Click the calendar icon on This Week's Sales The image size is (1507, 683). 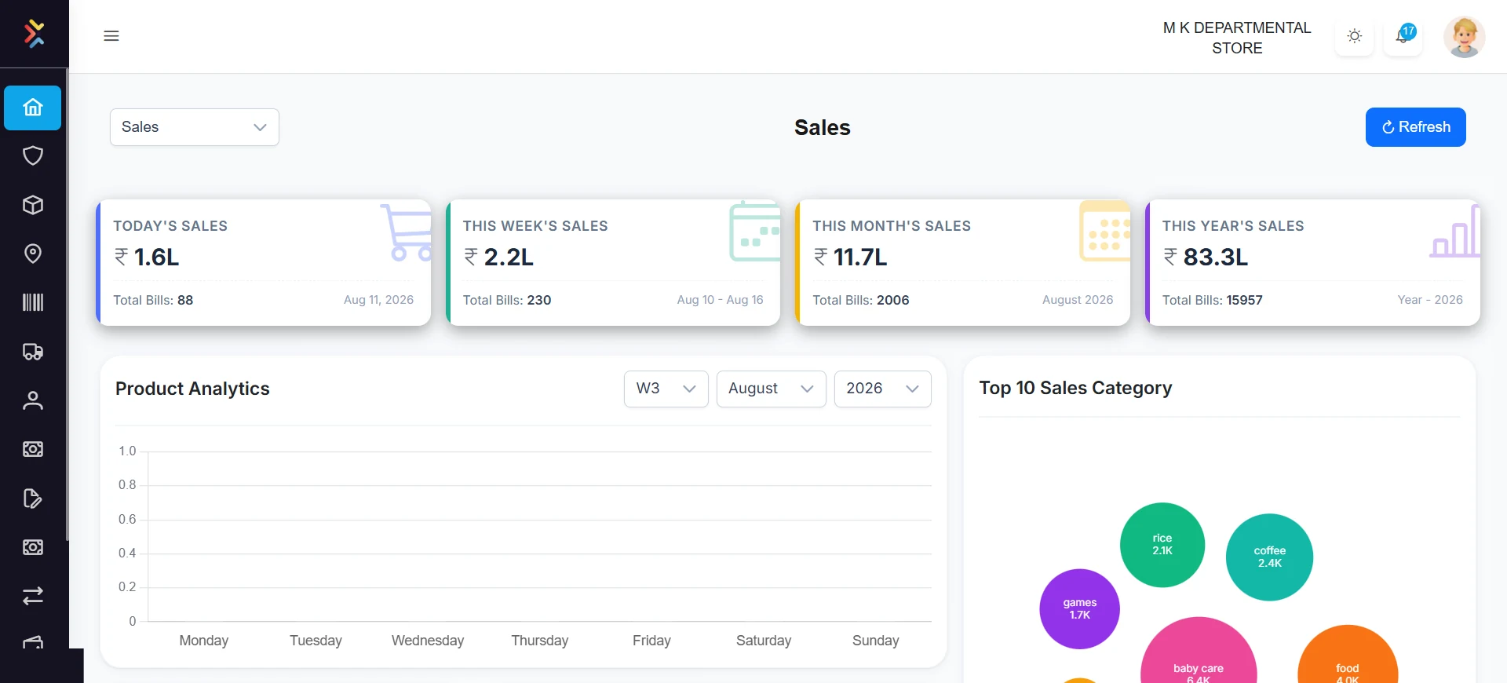(754, 232)
